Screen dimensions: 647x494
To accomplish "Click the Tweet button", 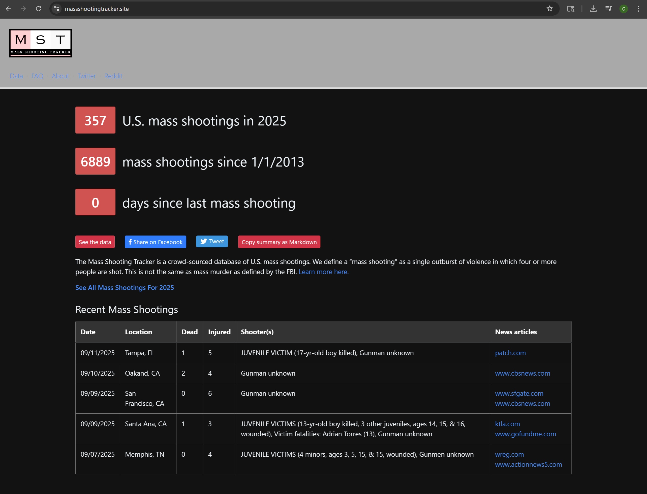I will click(x=212, y=242).
